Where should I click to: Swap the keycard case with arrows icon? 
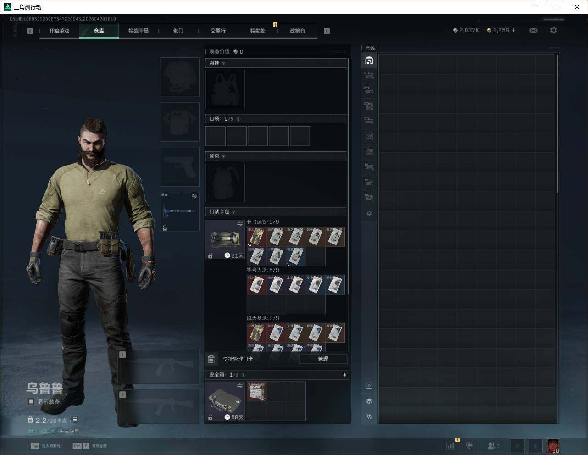[x=240, y=224]
